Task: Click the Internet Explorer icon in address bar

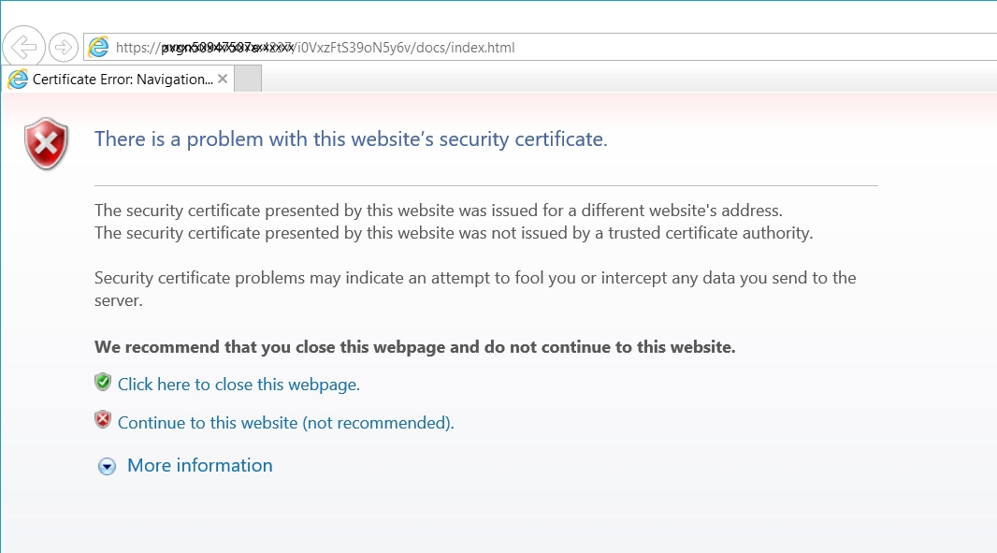Action: 98,47
